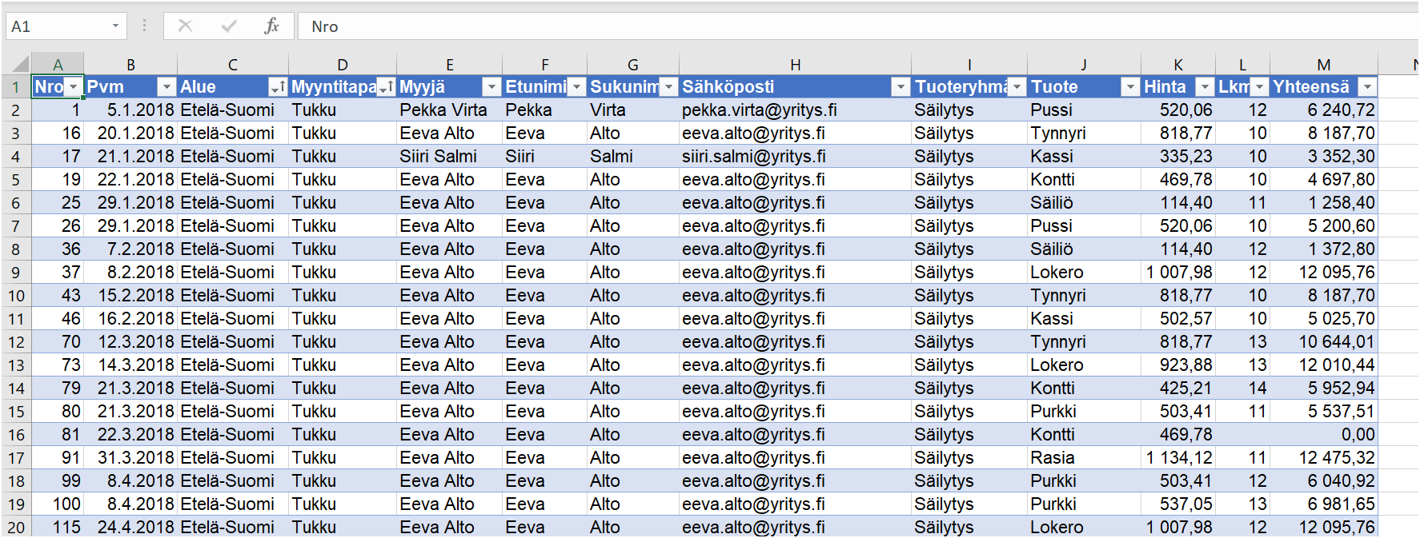The image size is (1420, 538).
Task: Click Nro cell 100
Action: coord(58,504)
